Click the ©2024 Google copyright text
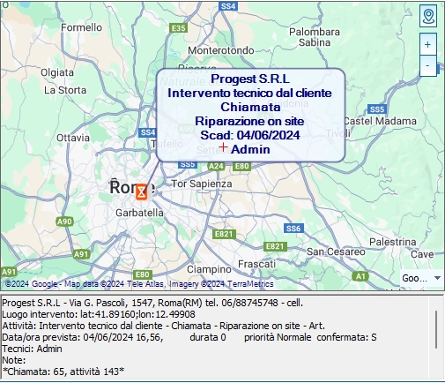Screen dimensions: 445x383 click(x=31, y=284)
